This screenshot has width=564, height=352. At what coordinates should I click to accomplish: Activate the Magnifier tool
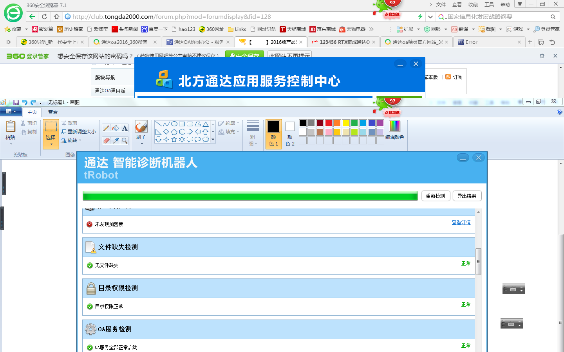[125, 140]
